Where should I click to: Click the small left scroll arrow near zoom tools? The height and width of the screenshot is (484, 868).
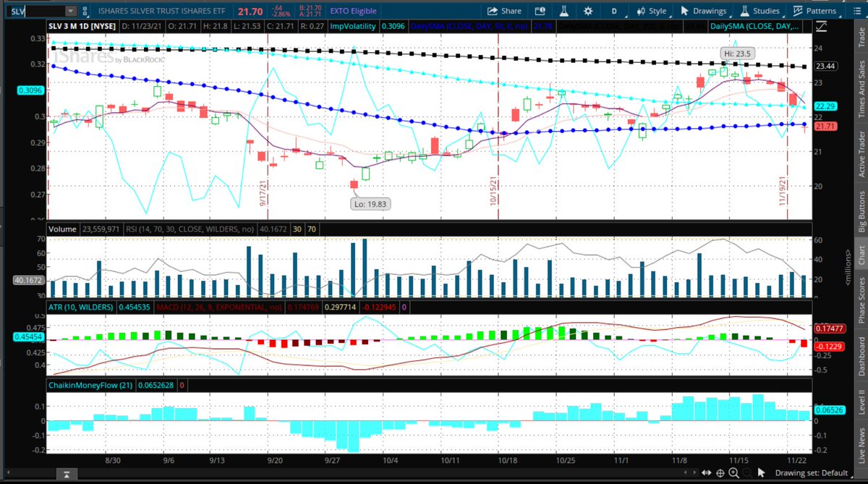click(685, 472)
